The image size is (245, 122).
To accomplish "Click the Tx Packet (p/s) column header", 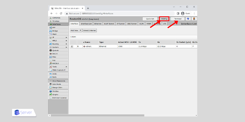I will (183, 42).
